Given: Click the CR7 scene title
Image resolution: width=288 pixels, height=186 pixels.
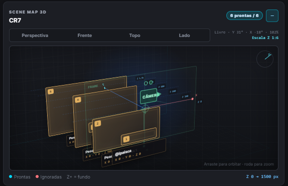Looking at the screenshot, I should point(15,20).
